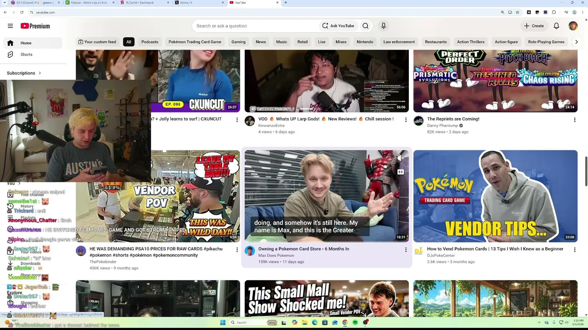Open the Your custom feed chip

97,42
